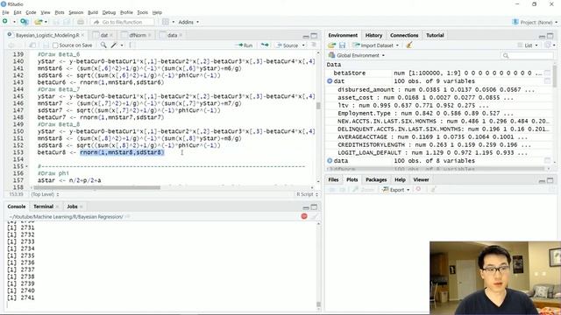
Task: Click the clear console broom icon
Action: [x=314, y=216]
